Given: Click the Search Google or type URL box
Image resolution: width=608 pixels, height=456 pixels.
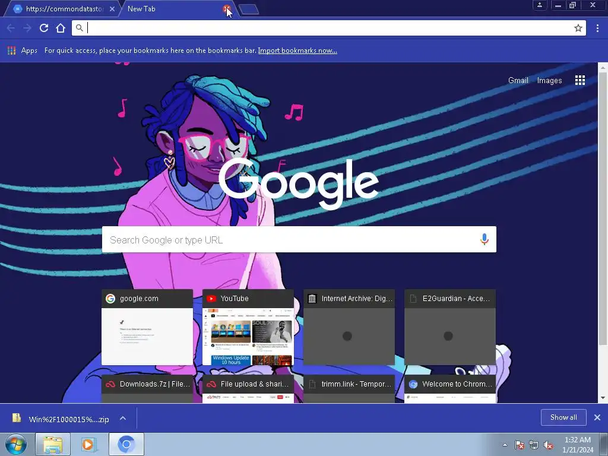Looking at the screenshot, I should pyautogui.click(x=299, y=239).
